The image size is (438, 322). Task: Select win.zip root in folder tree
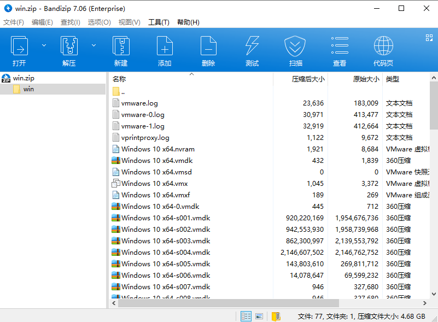pyautogui.click(x=24, y=78)
